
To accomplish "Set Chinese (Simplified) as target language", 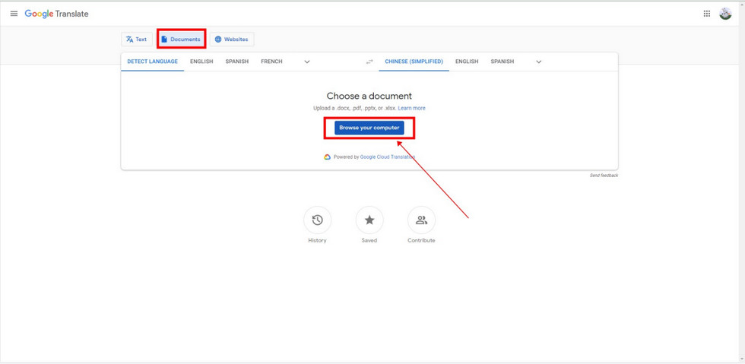I will pos(414,62).
